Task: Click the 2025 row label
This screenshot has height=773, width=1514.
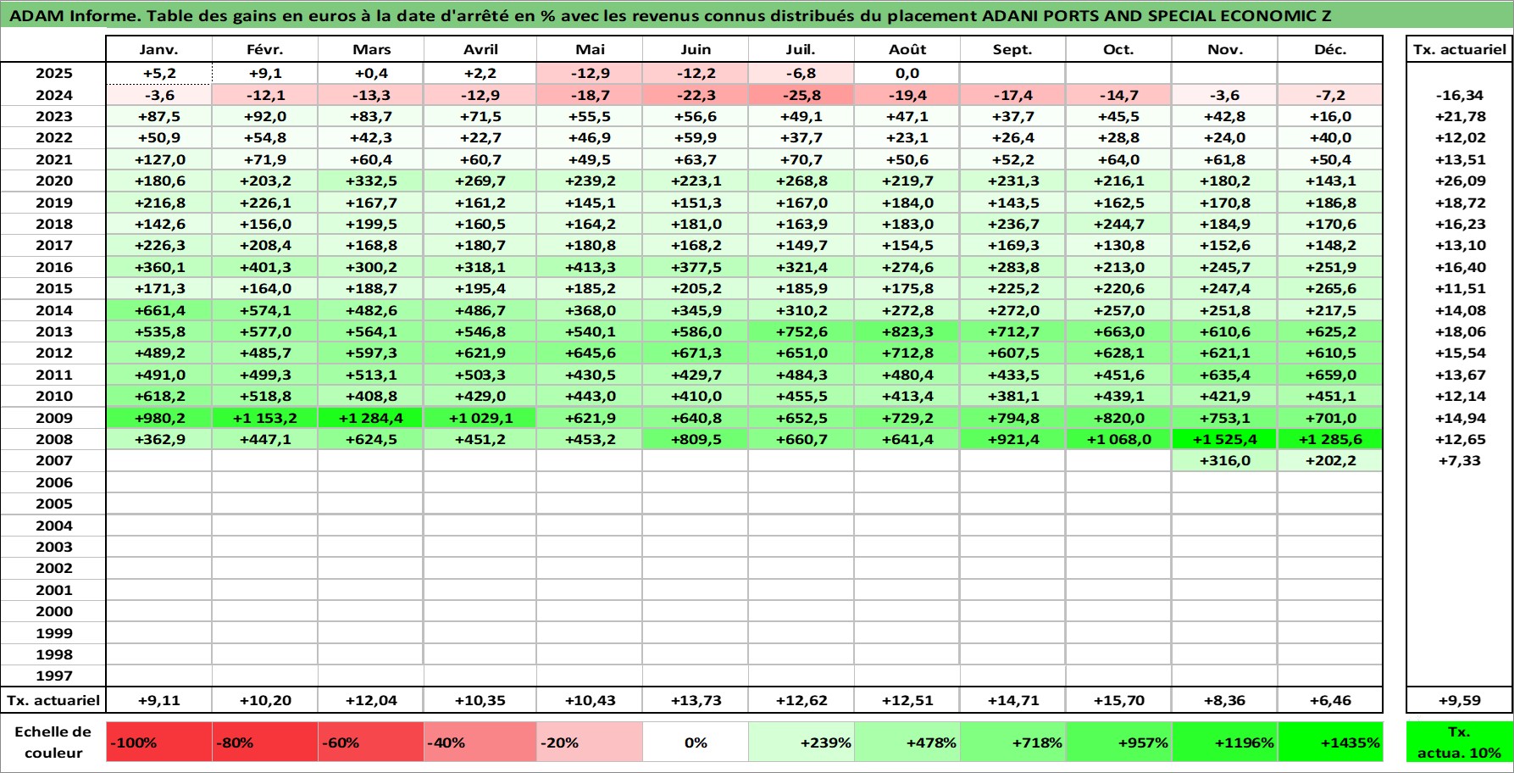Action: 53,73
